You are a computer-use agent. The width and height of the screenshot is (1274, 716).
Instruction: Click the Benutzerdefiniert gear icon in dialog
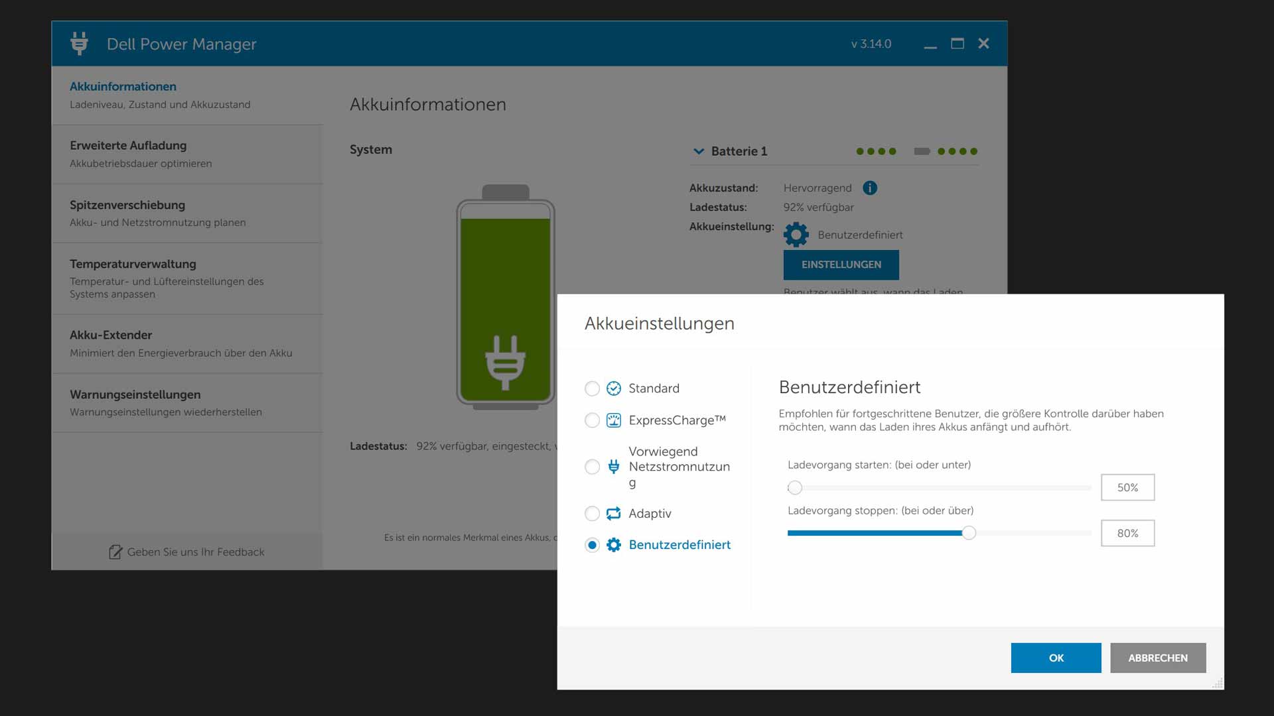coord(614,545)
